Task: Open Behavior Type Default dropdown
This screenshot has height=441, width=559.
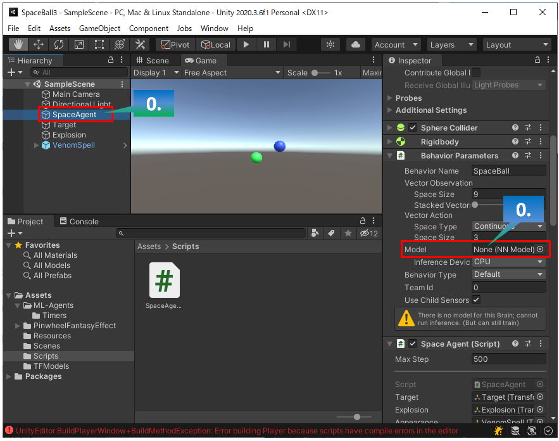Action: [509, 274]
